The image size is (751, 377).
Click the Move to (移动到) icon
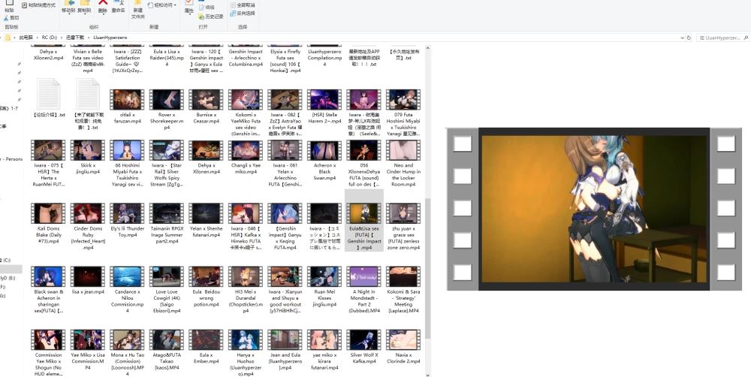[69, 3]
